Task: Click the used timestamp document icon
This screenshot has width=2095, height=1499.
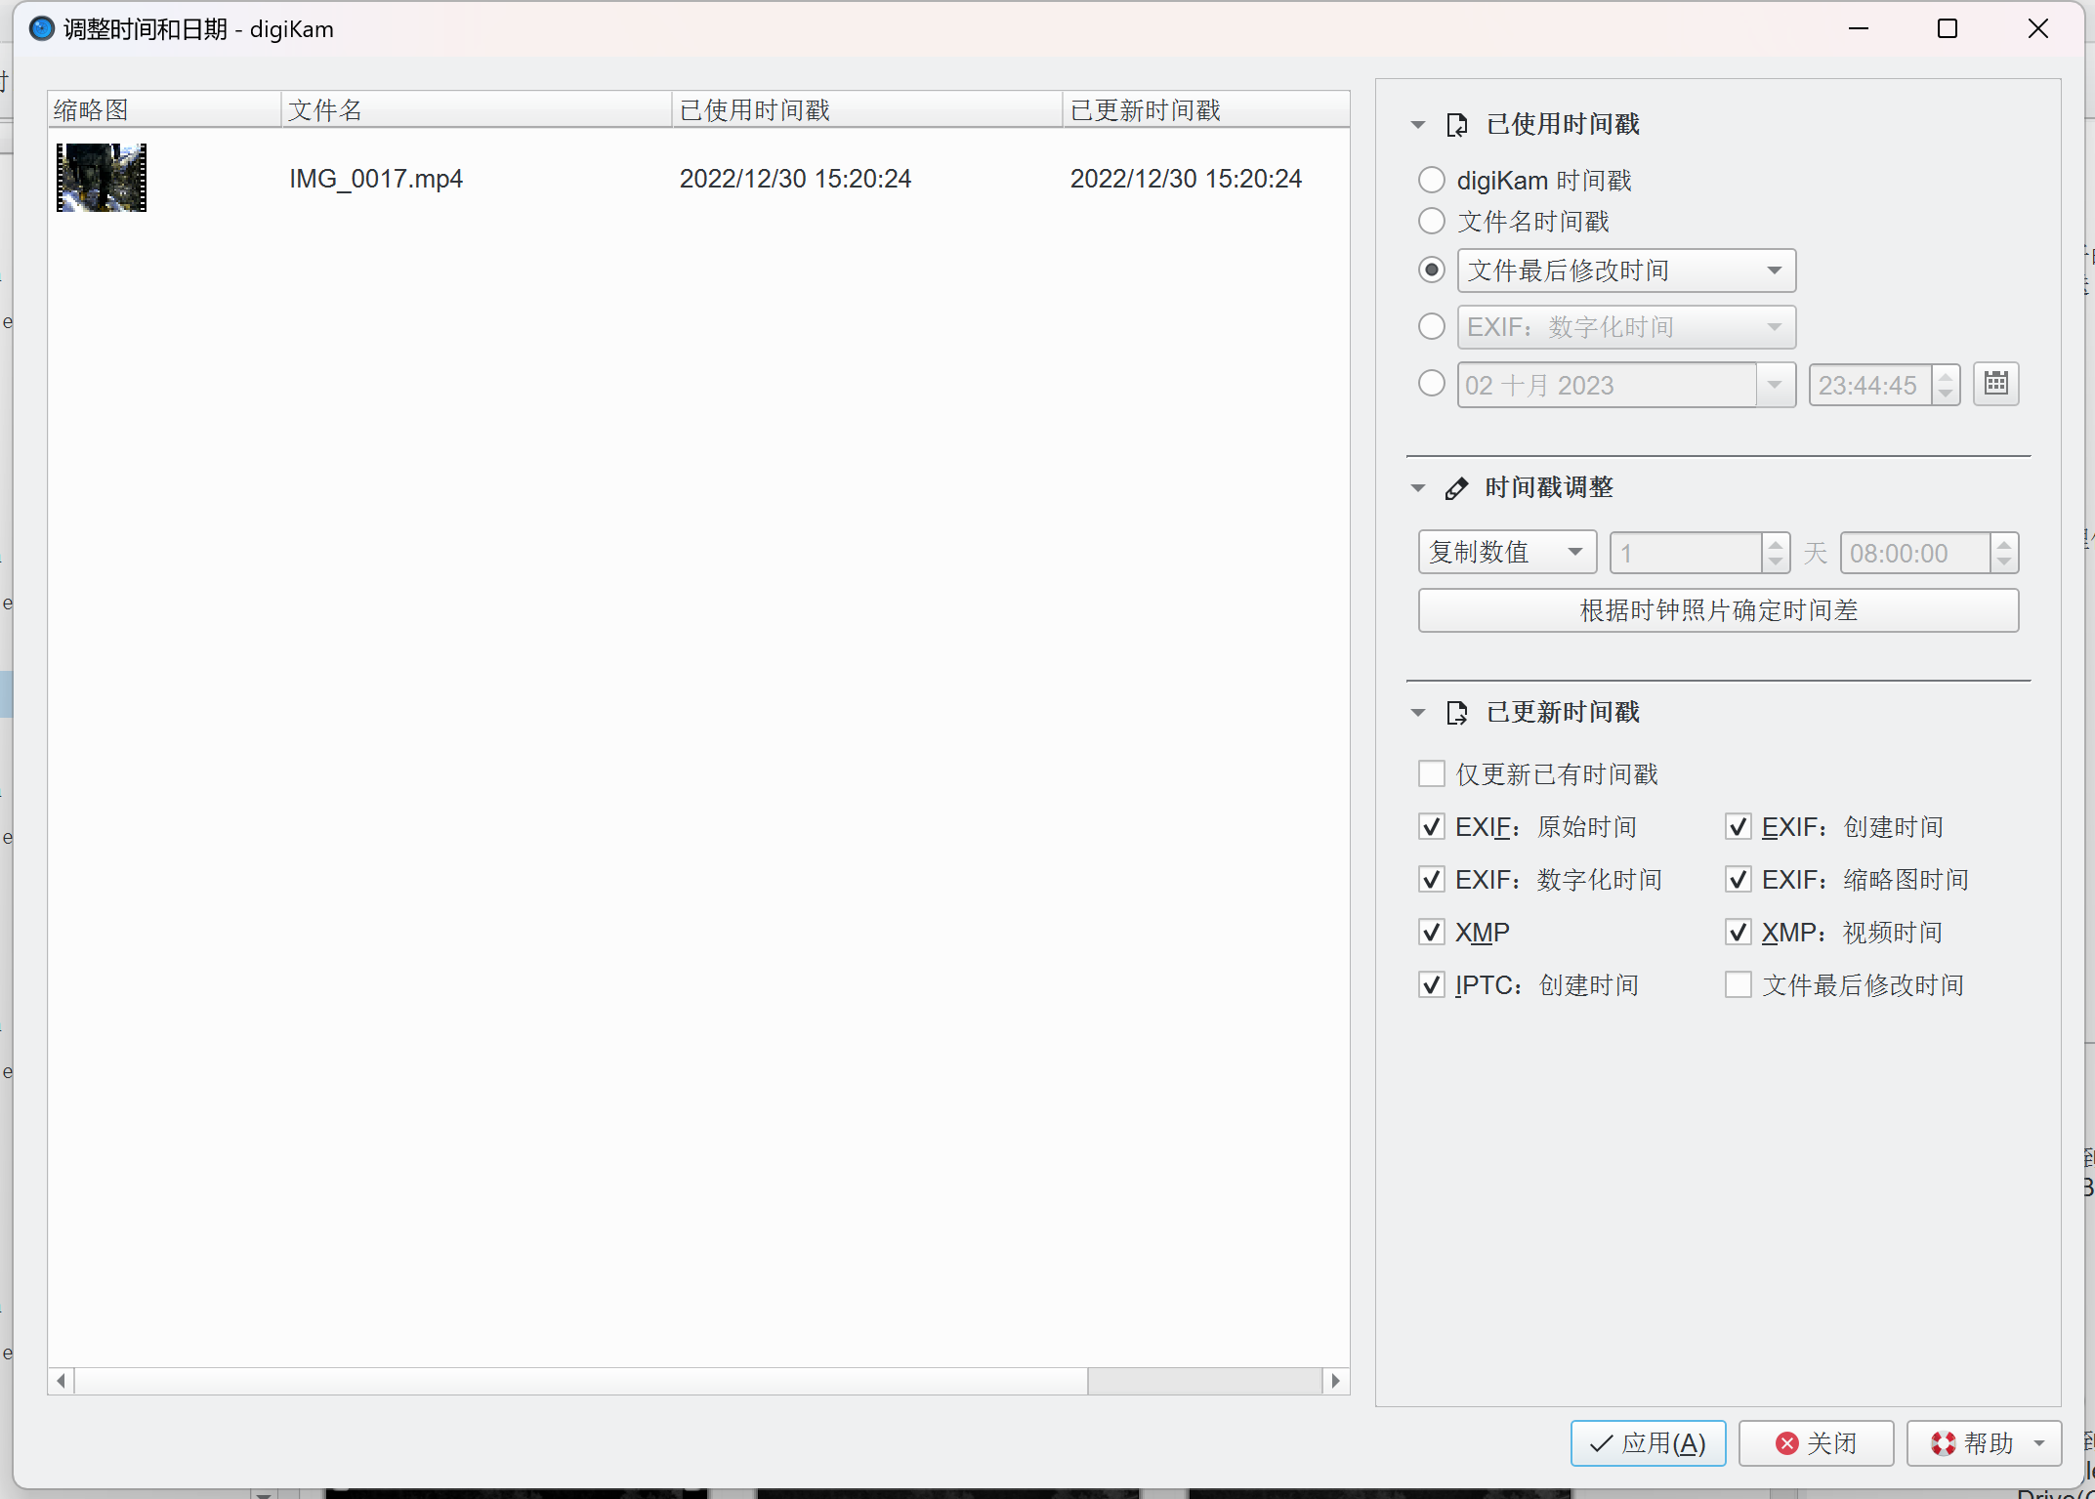Action: 1456,125
